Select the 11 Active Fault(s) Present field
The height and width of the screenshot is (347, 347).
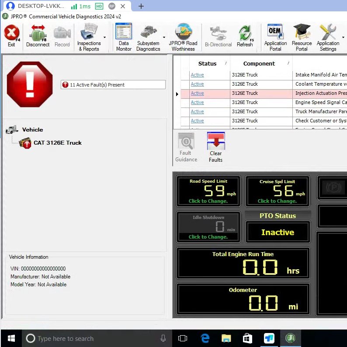coord(113,84)
